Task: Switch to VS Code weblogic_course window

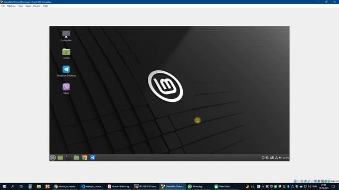Action: [x=92, y=186]
